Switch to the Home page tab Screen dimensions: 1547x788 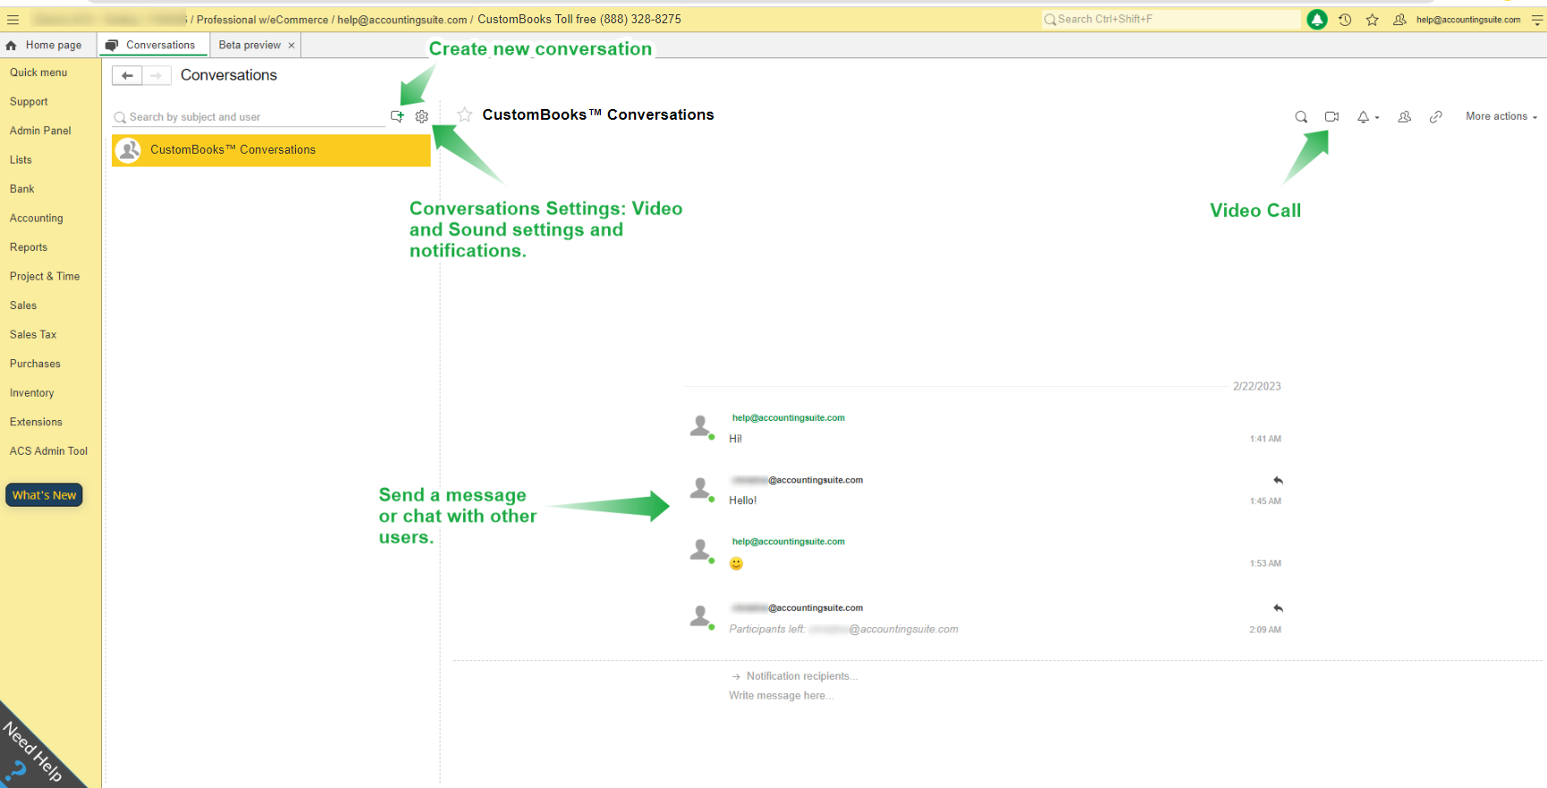(45, 46)
